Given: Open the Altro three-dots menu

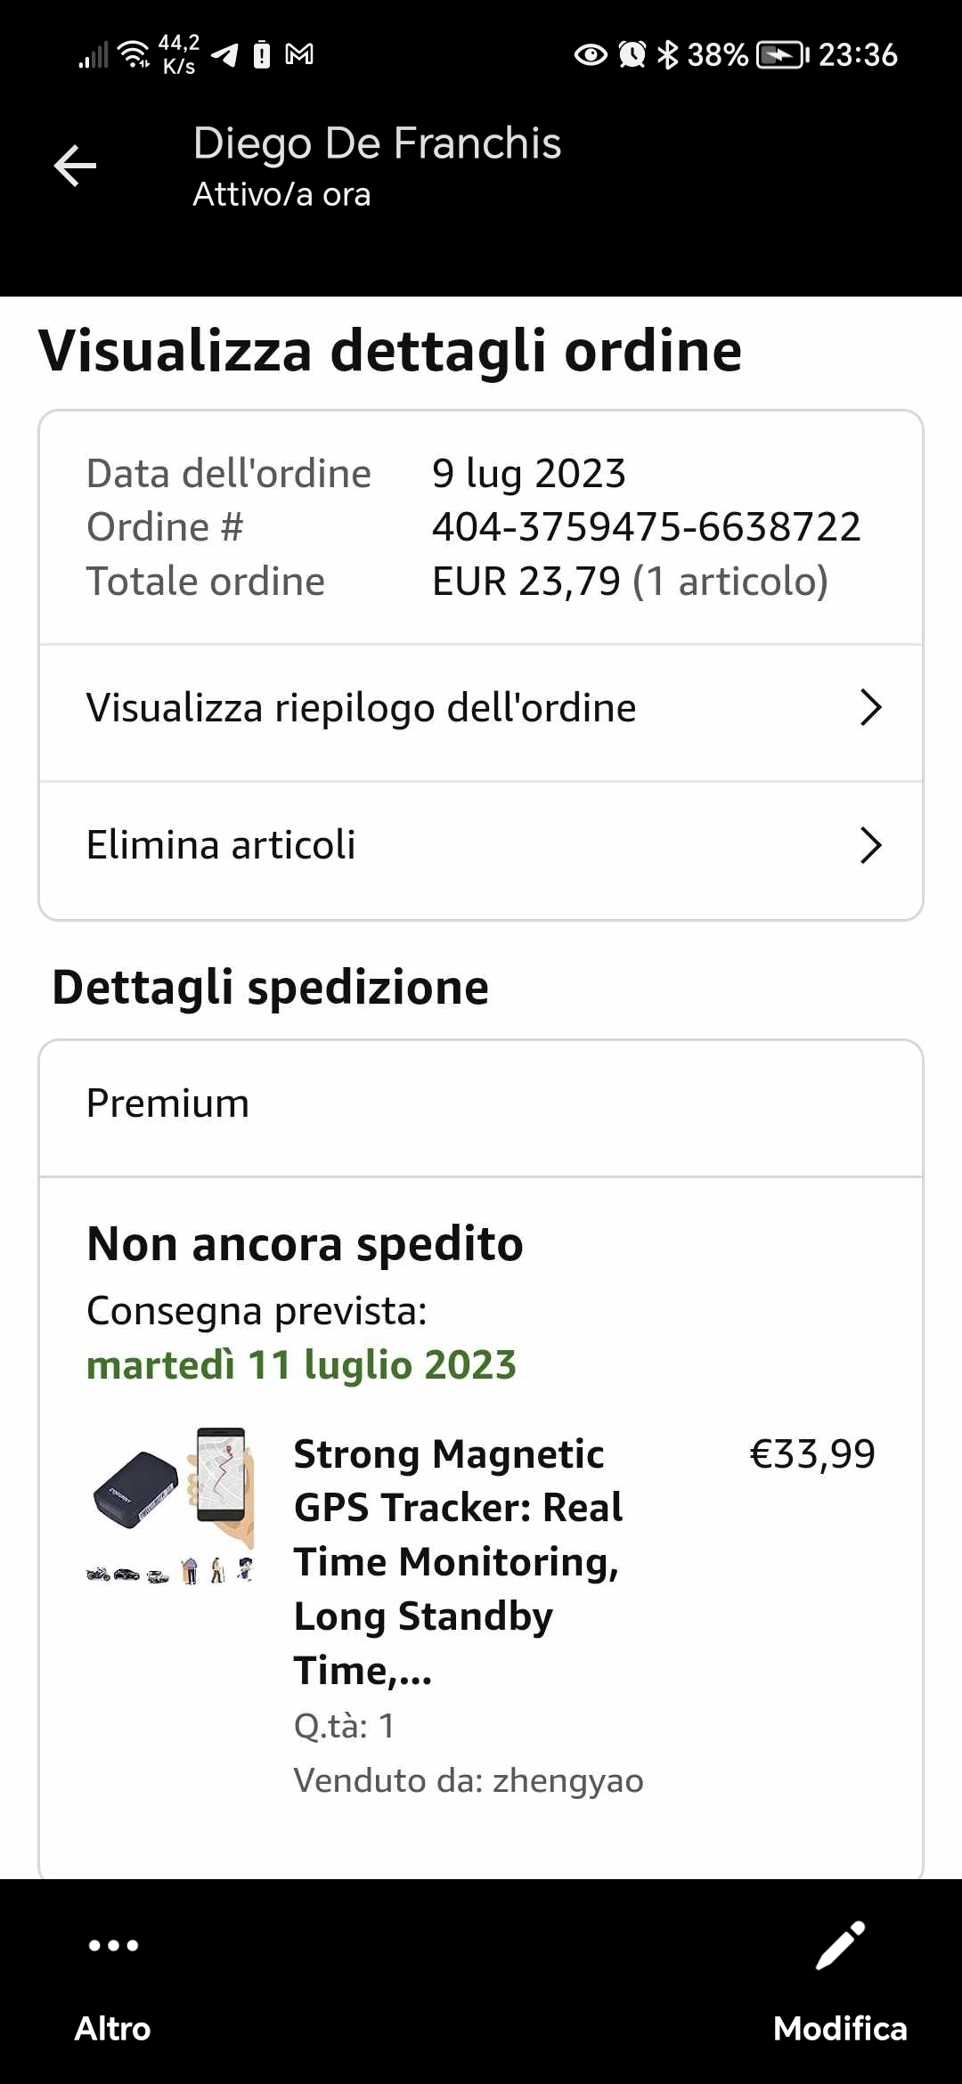Looking at the screenshot, I should coord(113,1945).
